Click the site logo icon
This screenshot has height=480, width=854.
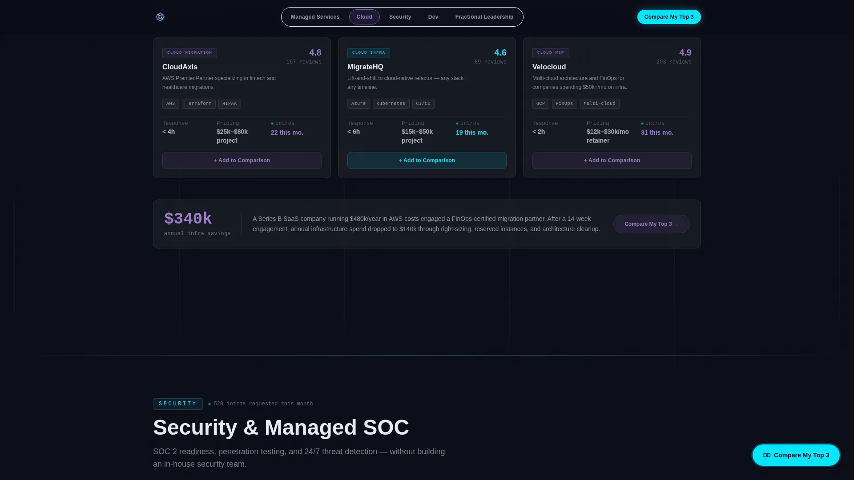coord(160,17)
